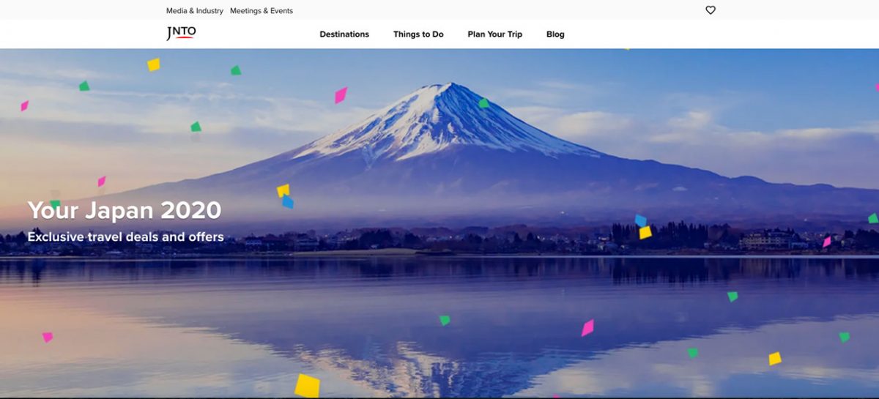The image size is (879, 399).
Task: Open the Plan Your Trip menu
Action: coord(495,34)
